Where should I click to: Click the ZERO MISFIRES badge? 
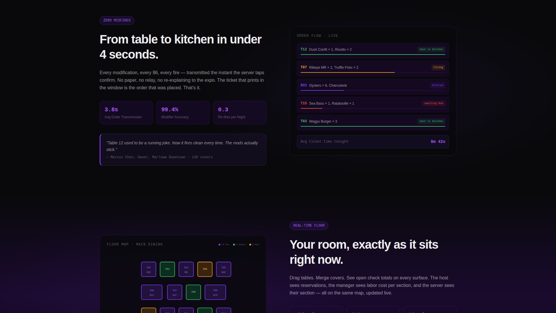[117, 20]
